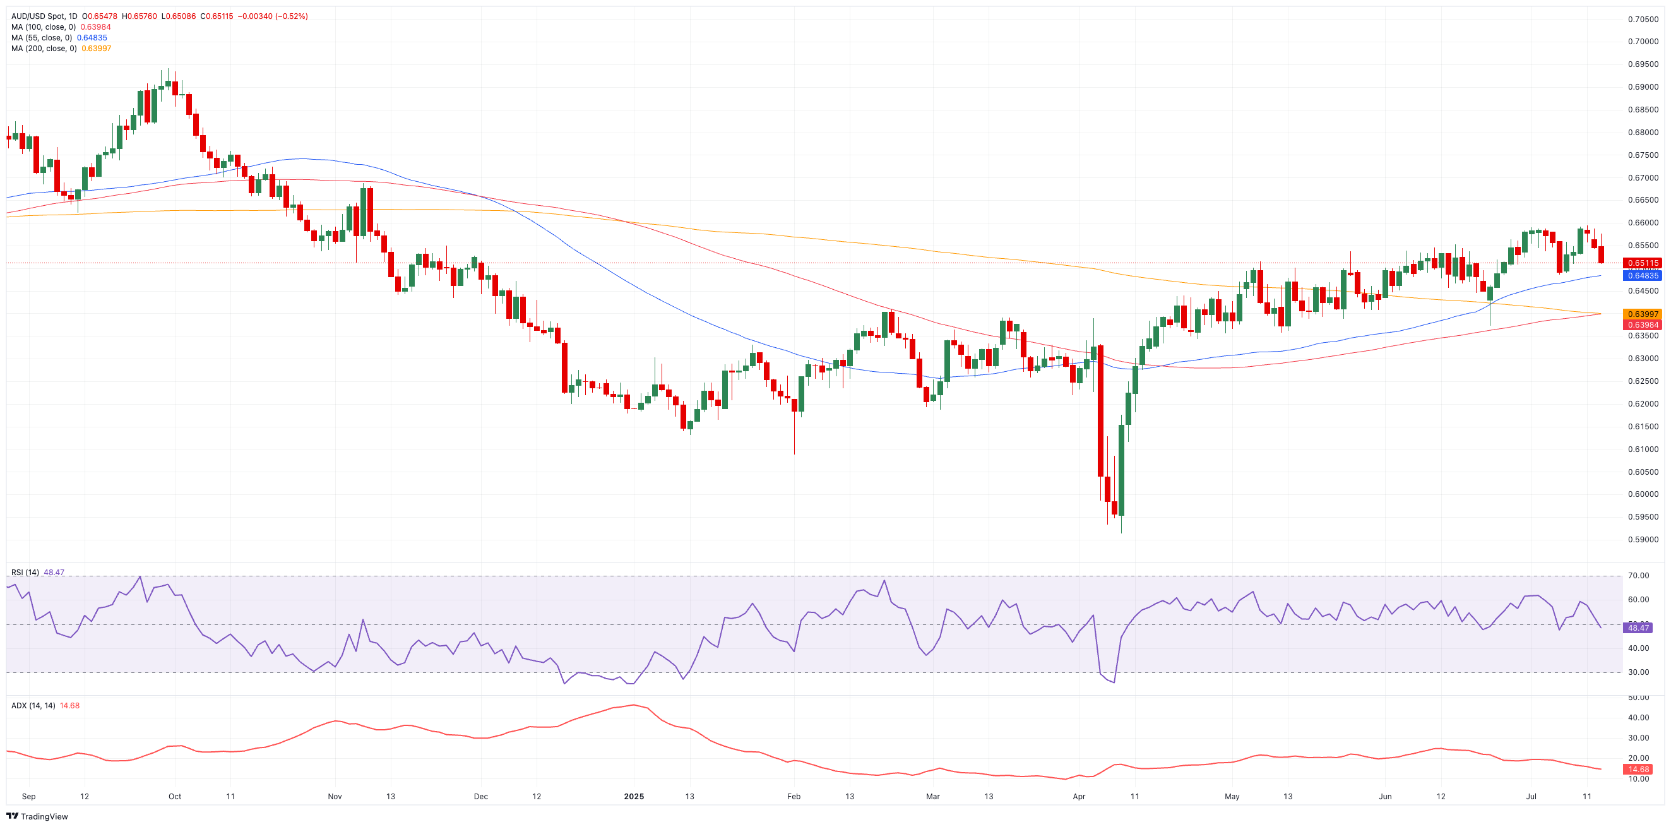The height and width of the screenshot is (827, 1671).
Task: Click the Apr label on the time axis
Action: point(1079,797)
